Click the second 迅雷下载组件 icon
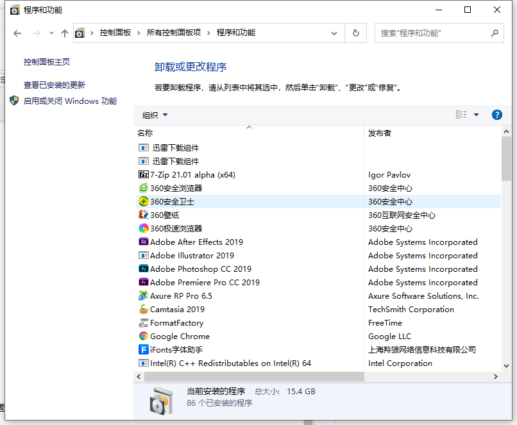Image resolution: width=517 pixels, height=425 pixels. [144, 161]
